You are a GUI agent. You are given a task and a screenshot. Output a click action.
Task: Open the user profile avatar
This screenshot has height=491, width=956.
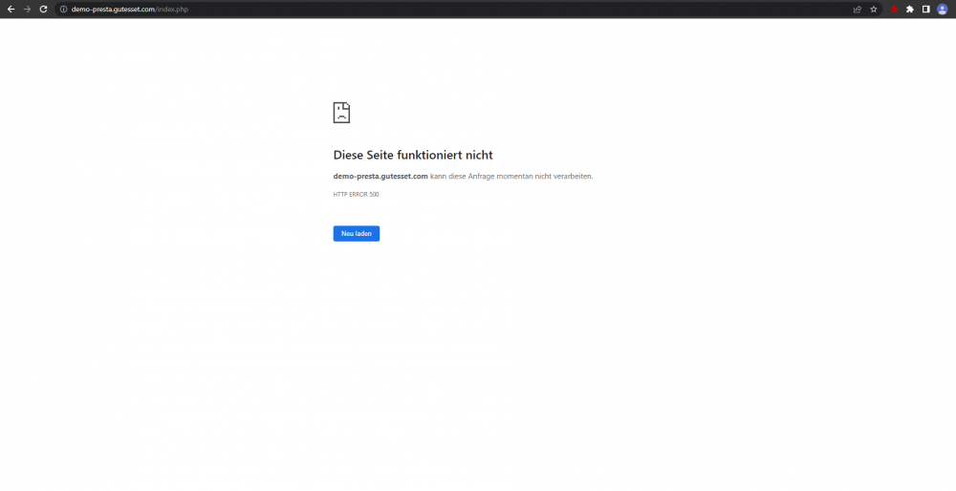[x=942, y=10]
